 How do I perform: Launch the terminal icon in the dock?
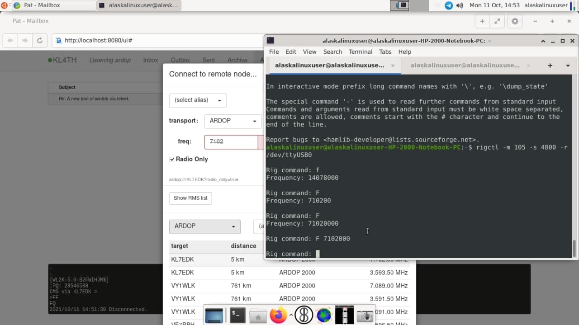[237, 315]
